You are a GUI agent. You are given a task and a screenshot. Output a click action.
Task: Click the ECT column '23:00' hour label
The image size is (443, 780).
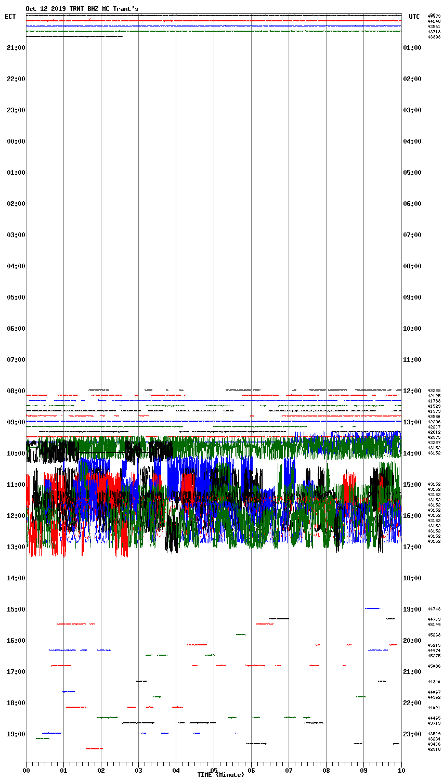coord(16,110)
